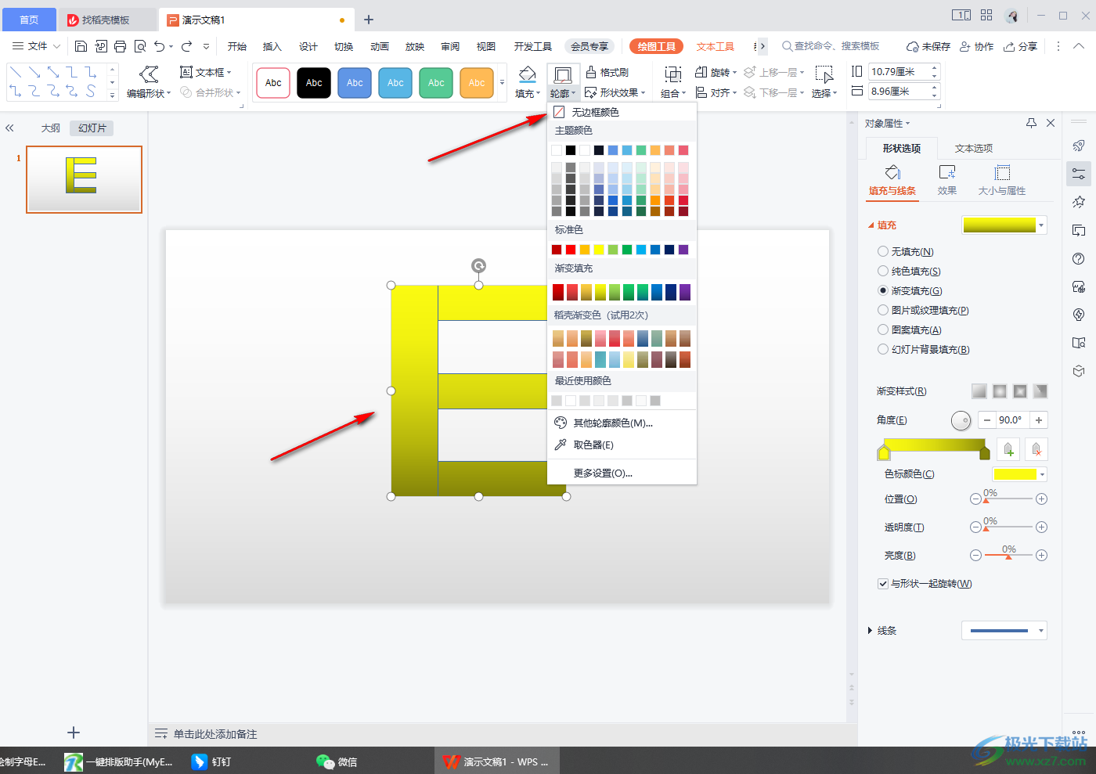Open the Text Options (文本选项) tab
The height and width of the screenshot is (774, 1096).
coord(974,148)
